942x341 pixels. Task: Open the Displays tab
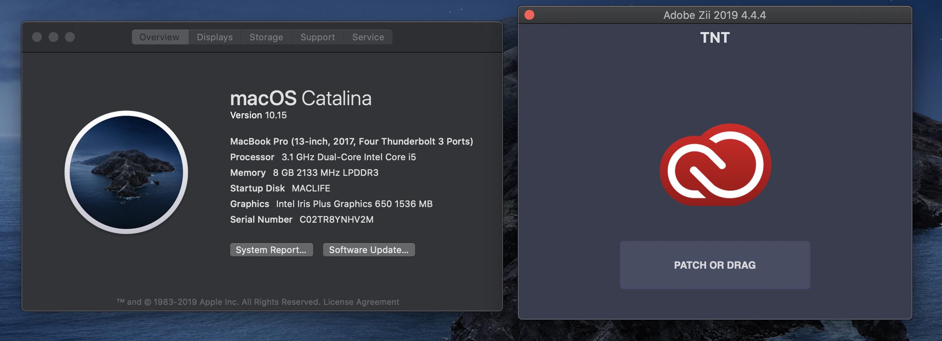click(x=215, y=37)
